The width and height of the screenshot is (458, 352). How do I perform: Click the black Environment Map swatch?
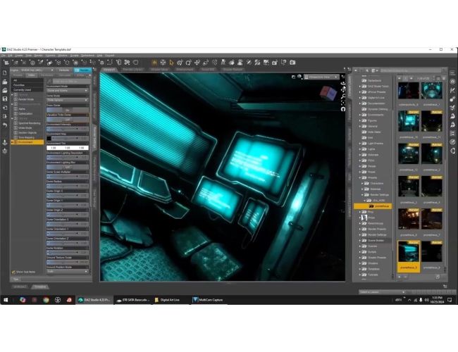(49, 139)
